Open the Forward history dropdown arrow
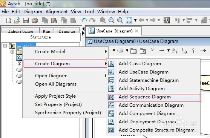Image resolution: width=210 pixels, height=138 pixels. point(159,20)
